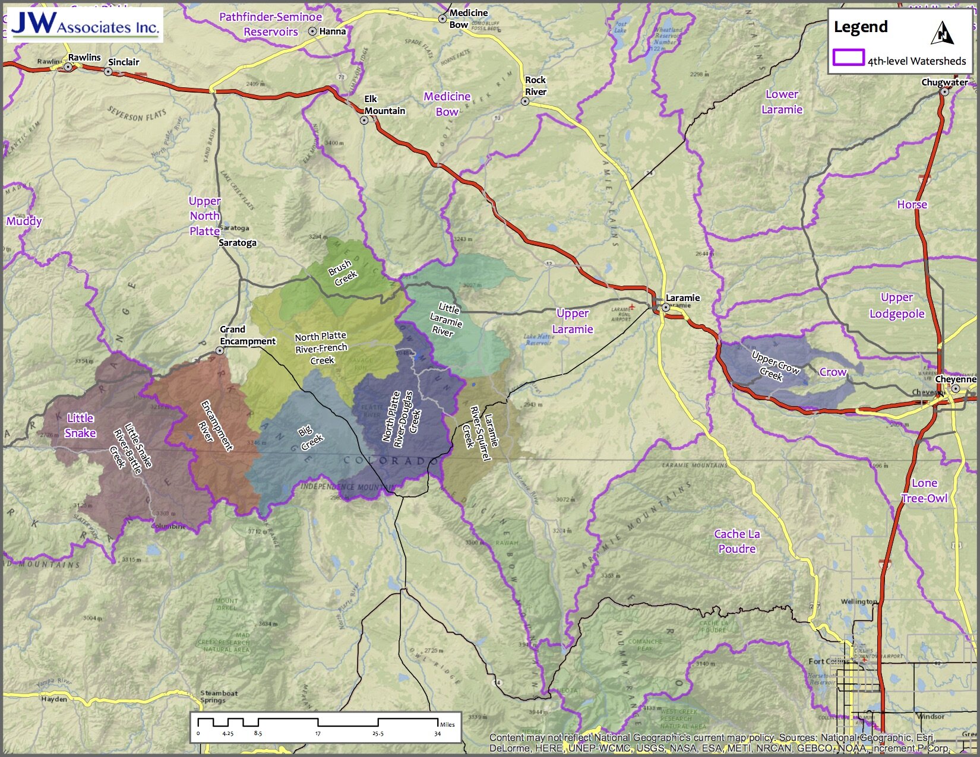The width and height of the screenshot is (980, 757).
Task: Select the Brush Creek green watershed area
Action: pyautogui.click(x=342, y=273)
